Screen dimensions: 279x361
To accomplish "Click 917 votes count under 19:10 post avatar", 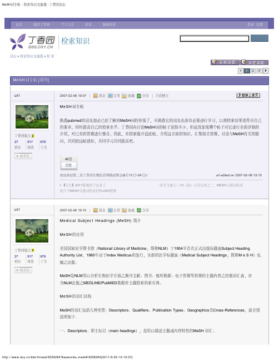I will pos(30,256).
